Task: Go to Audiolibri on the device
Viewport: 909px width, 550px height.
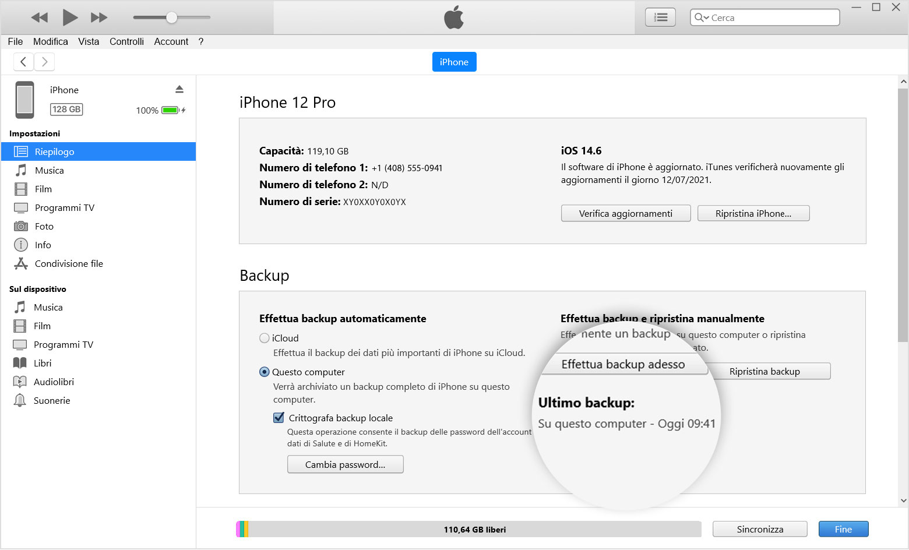Action: coord(54,382)
